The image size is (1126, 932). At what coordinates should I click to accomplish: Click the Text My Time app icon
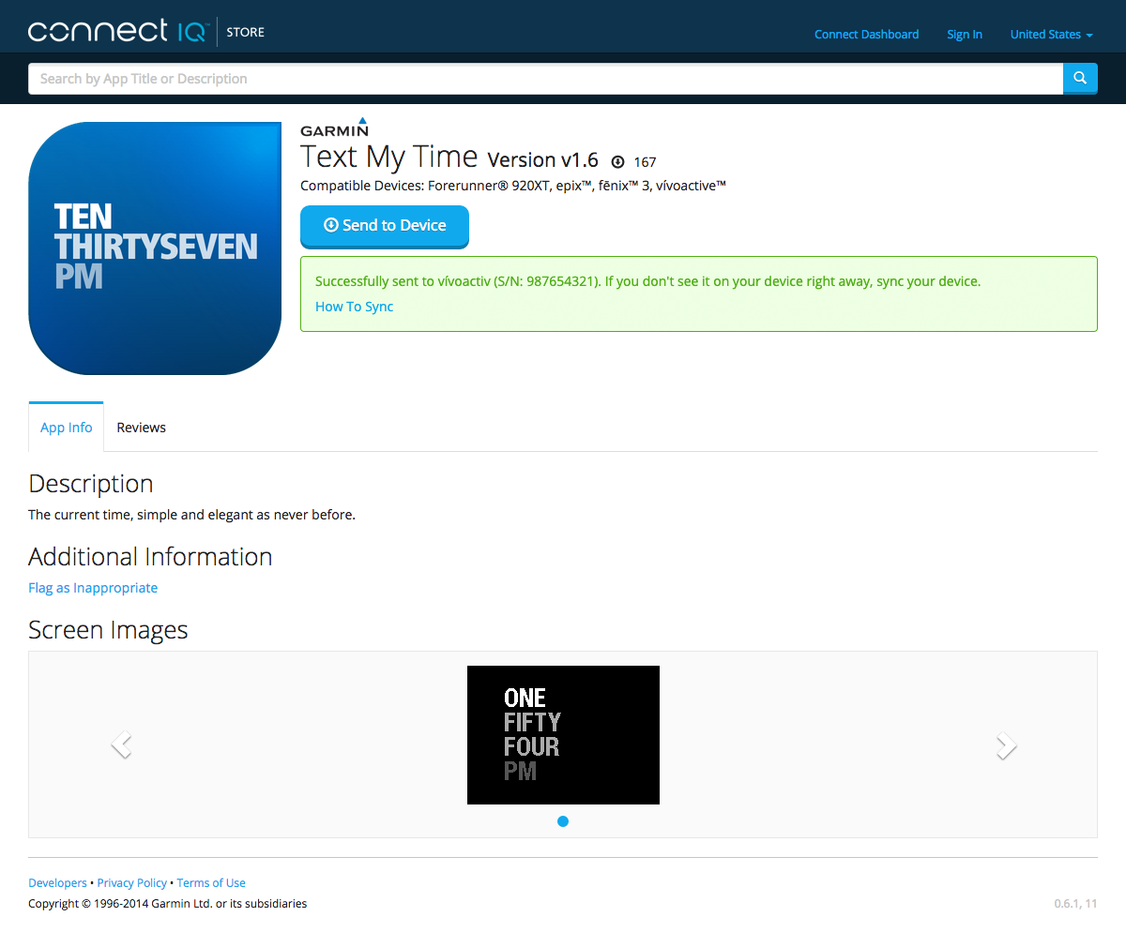point(155,248)
